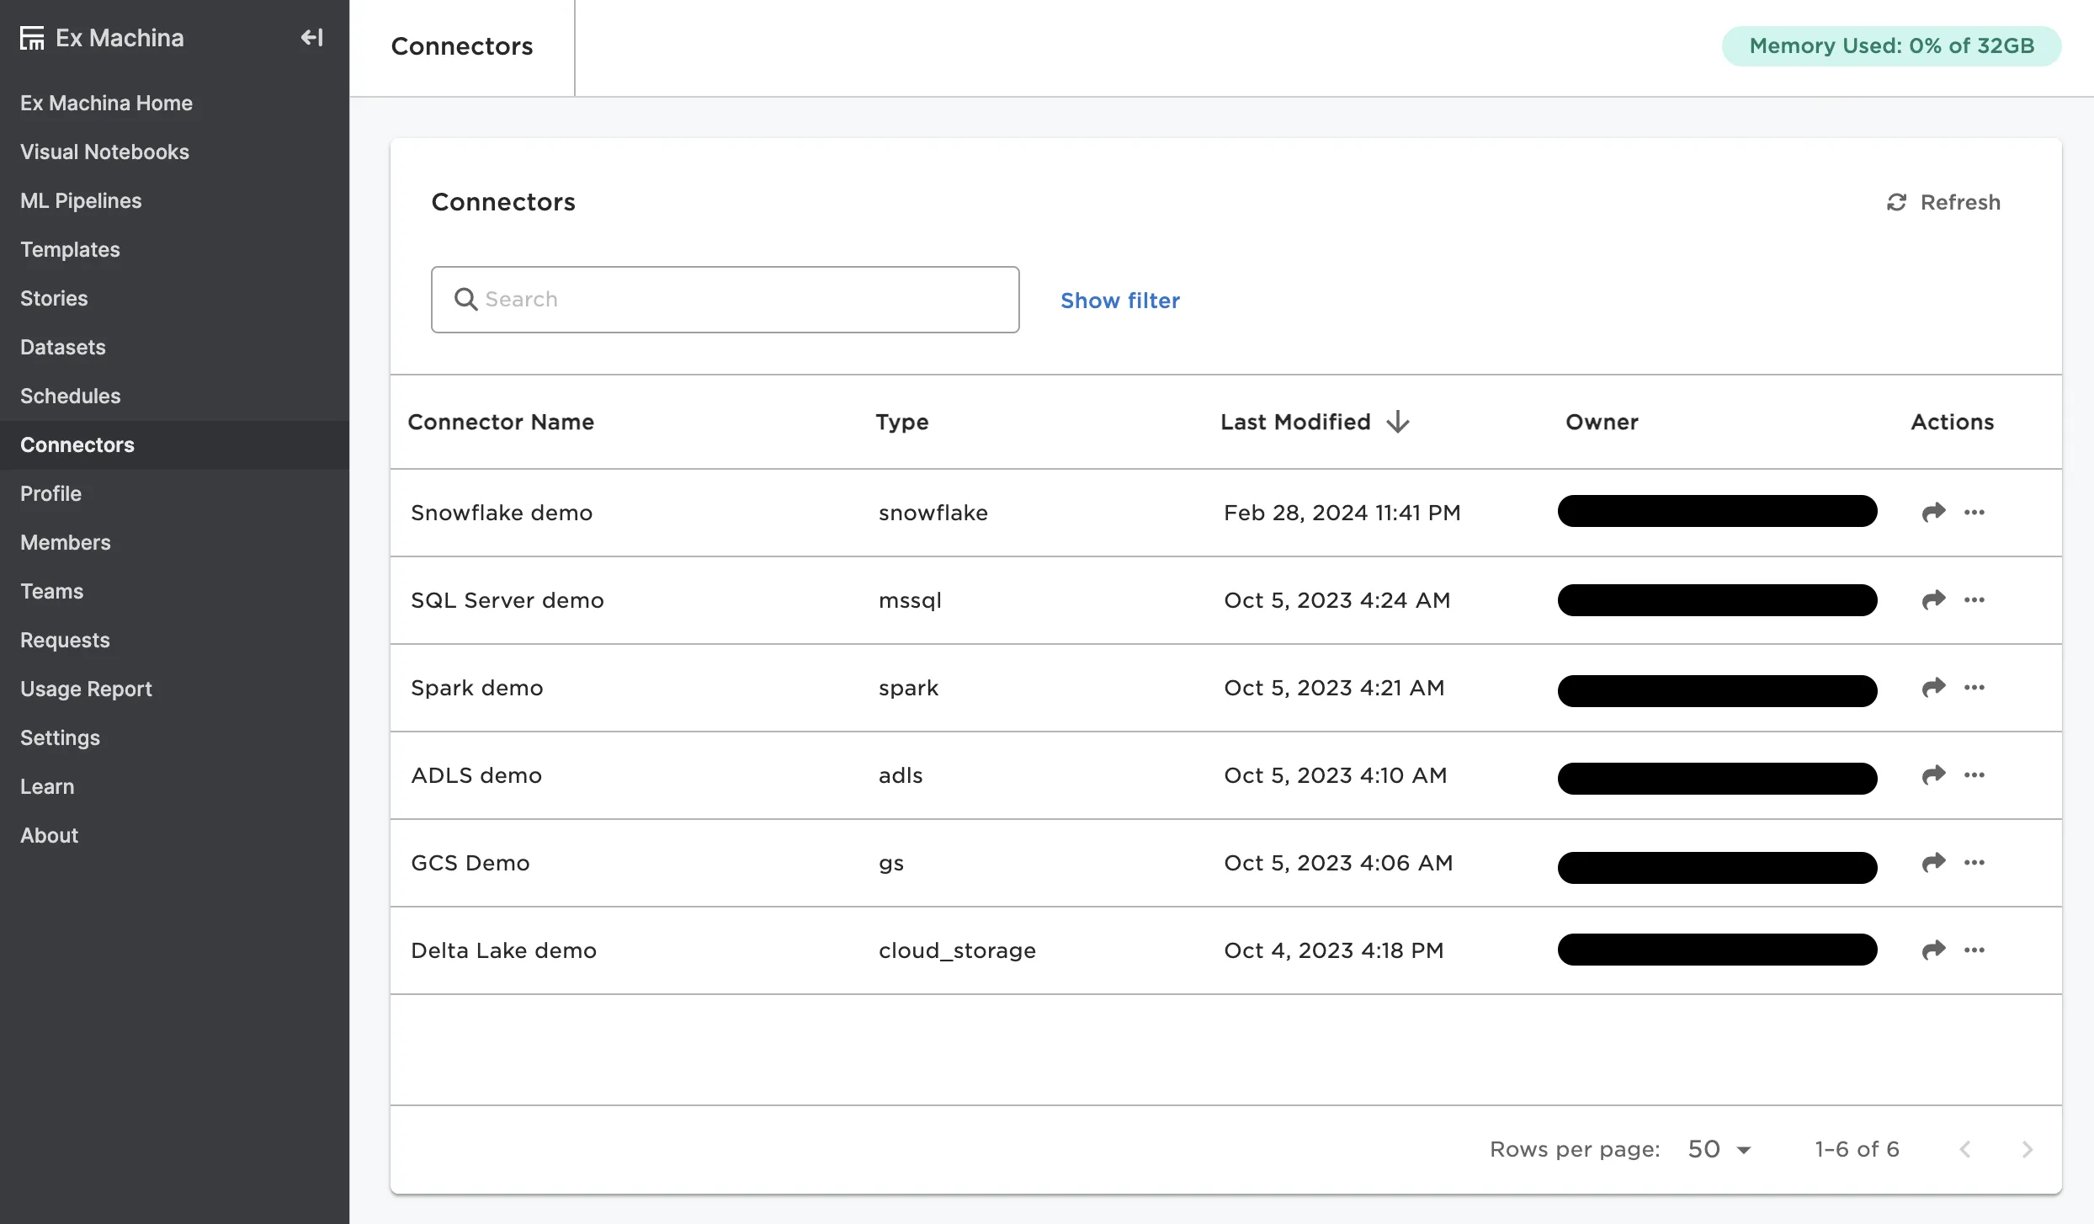Share the GCS Demo connector
This screenshot has height=1224, width=2094.
[x=1933, y=863]
